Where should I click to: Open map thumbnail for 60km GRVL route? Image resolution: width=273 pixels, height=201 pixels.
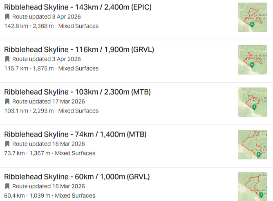pos(252,186)
